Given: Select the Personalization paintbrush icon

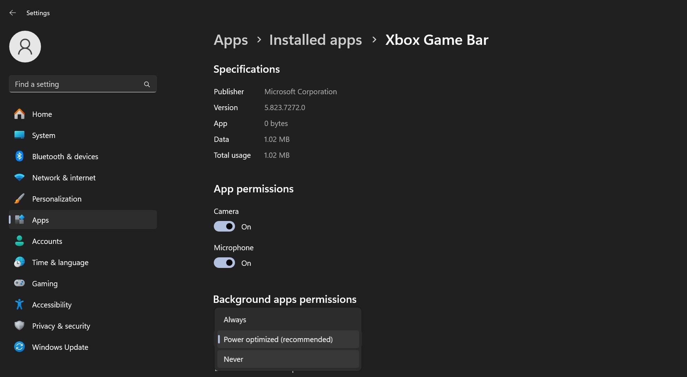Looking at the screenshot, I should coord(19,199).
